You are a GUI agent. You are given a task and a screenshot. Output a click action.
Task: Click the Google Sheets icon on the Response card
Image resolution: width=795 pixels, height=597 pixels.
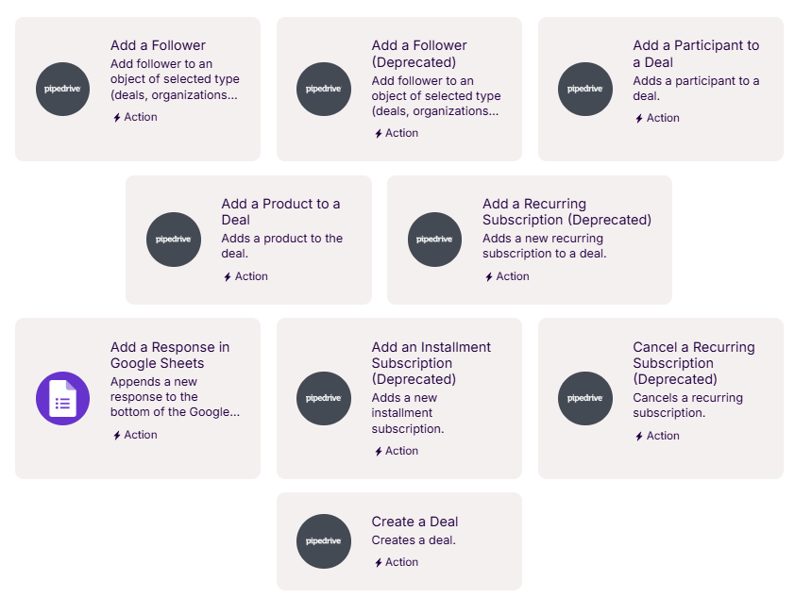(x=62, y=398)
